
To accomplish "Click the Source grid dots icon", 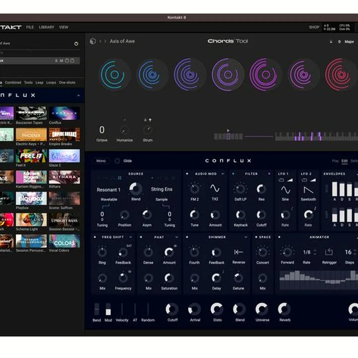I will pos(119,178).
